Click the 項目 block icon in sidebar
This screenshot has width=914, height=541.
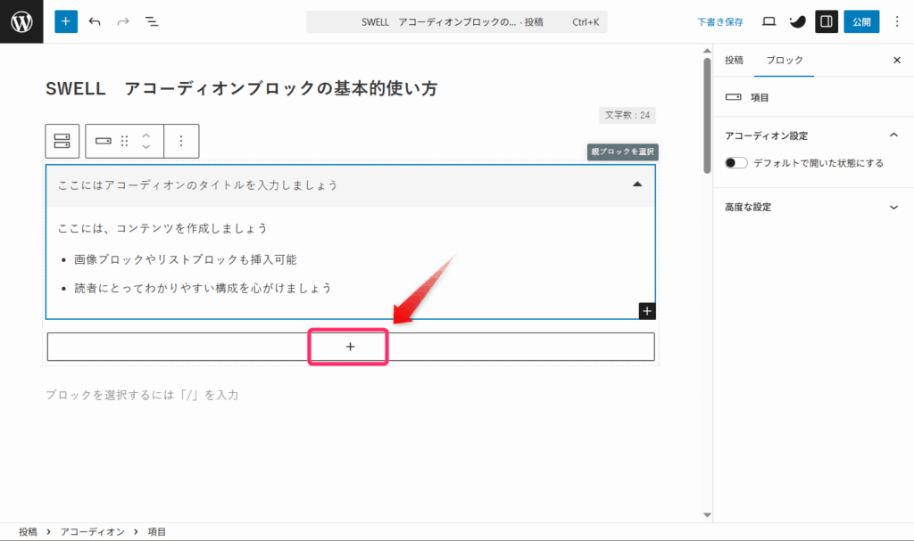click(734, 97)
